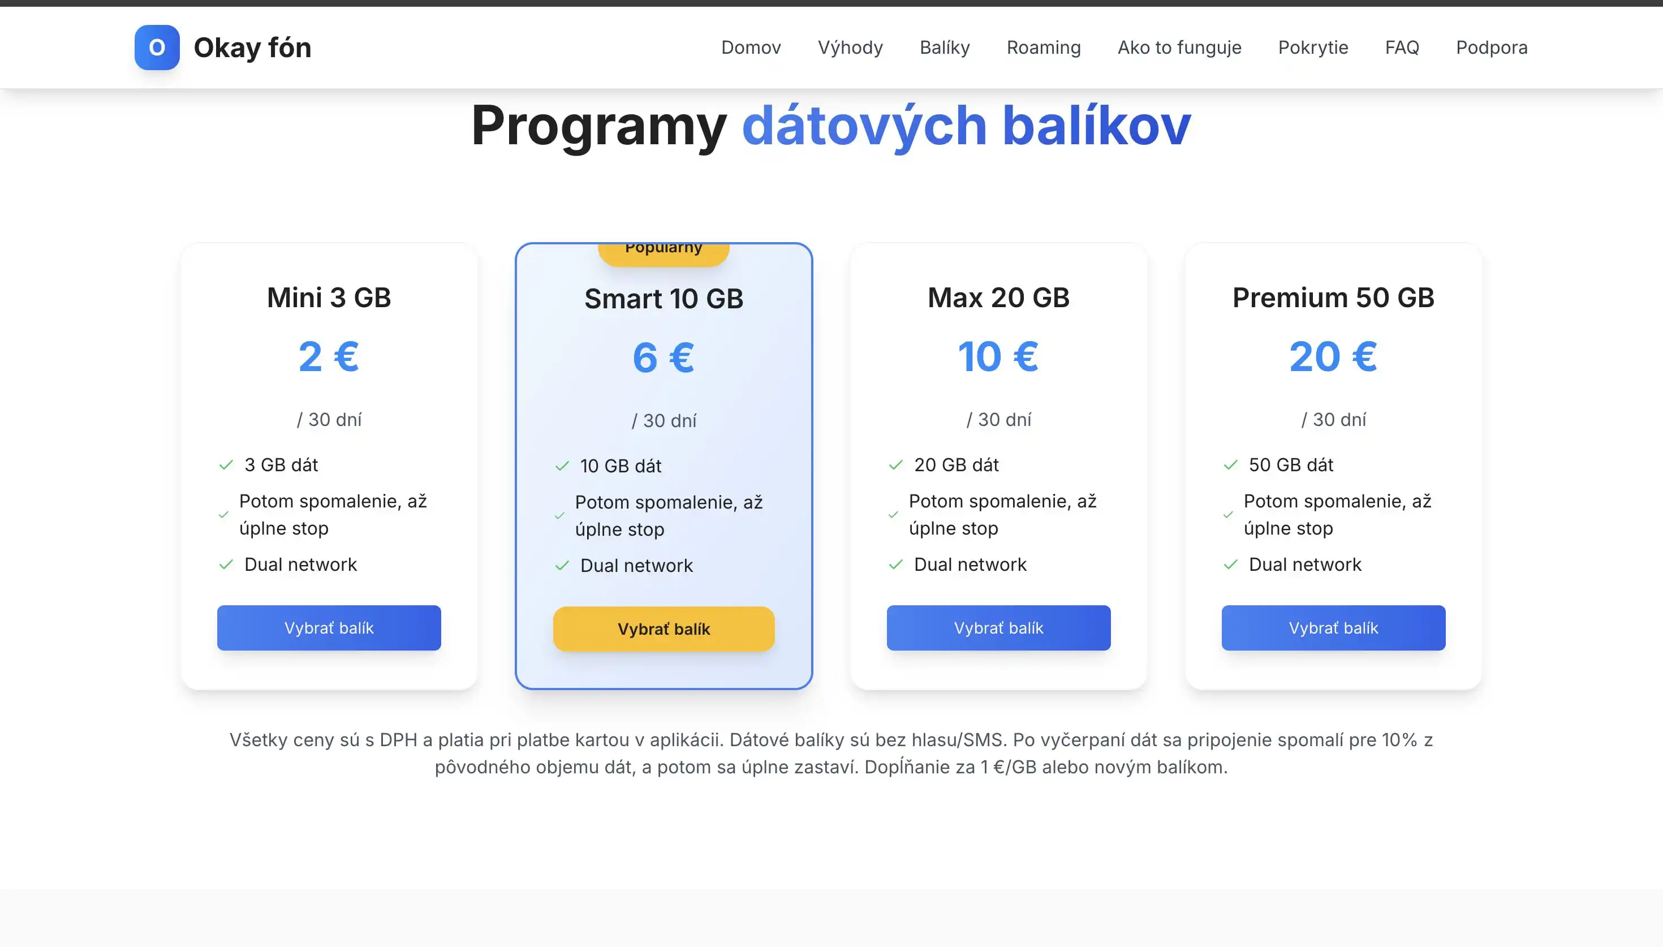Navigate to the Roaming section

click(x=1044, y=48)
